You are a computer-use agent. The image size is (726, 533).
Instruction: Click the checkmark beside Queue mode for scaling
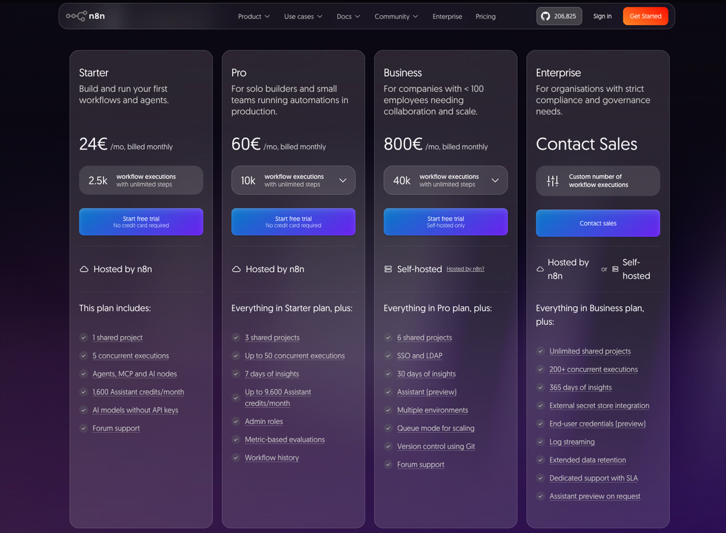click(x=388, y=428)
